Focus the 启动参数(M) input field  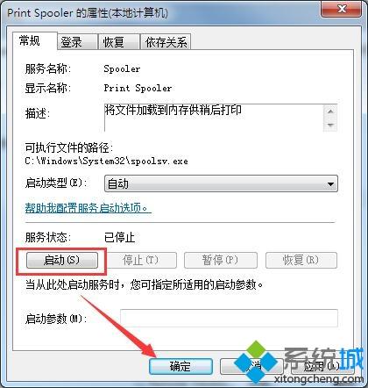(x=229, y=318)
